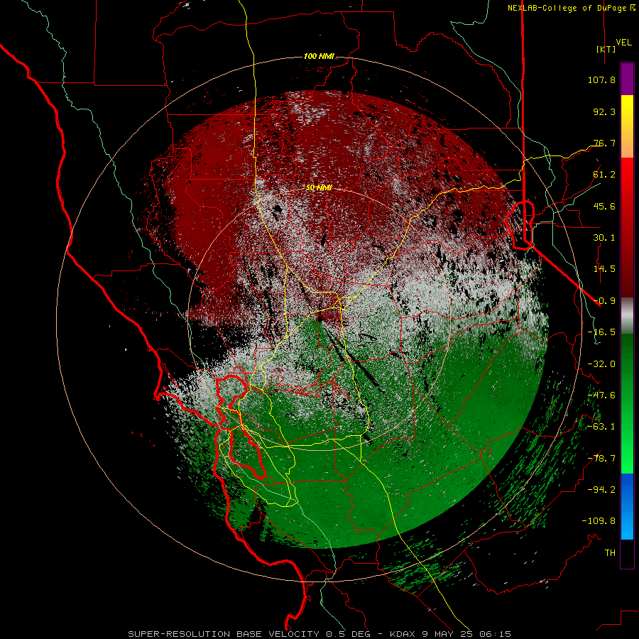Click the Super-Resolution Base Velocity caption
Viewport: 639px width, 639px height.
coord(319,634)
